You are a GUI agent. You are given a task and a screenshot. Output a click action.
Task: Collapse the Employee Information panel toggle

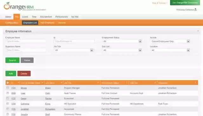(x=198, y=31)
